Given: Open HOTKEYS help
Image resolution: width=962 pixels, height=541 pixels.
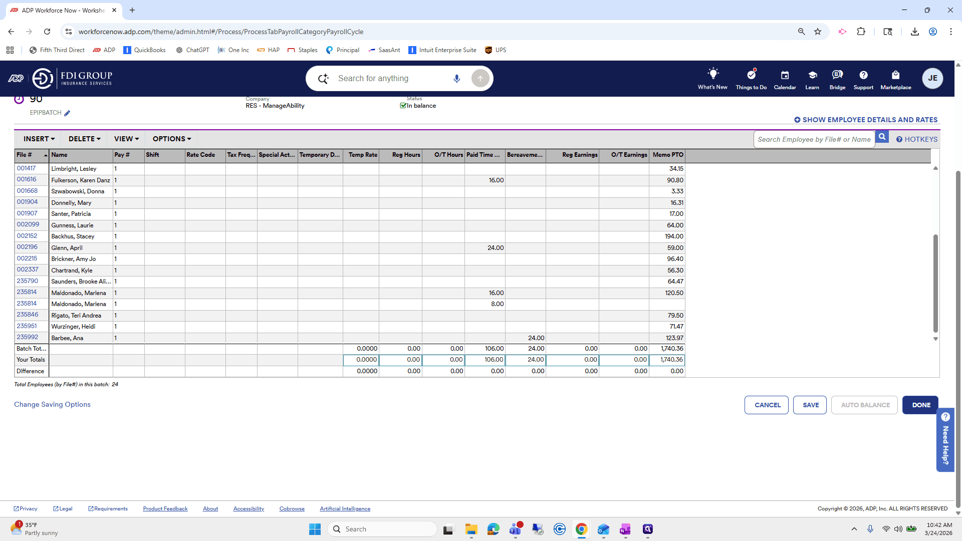Looking at the screenshot, I should (x=917, y=139).
